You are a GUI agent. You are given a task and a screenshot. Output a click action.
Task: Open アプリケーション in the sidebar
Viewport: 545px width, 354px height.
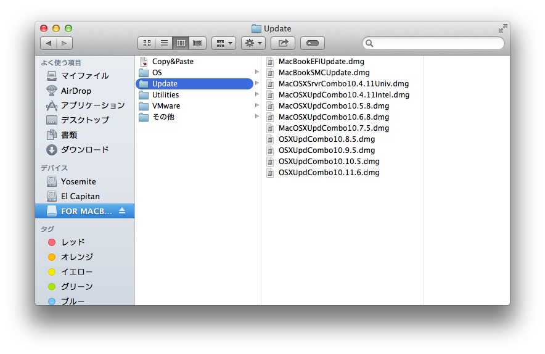[x=86, y=105]
